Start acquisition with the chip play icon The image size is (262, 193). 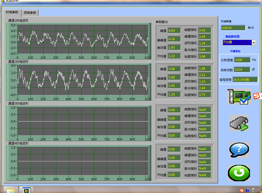click(x=239, y=123)
